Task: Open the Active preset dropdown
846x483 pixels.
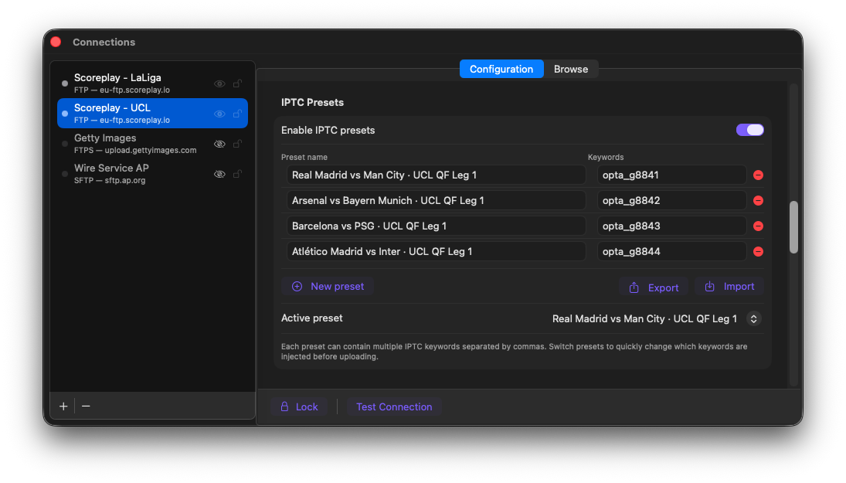Action: click(x=754, y=318)
